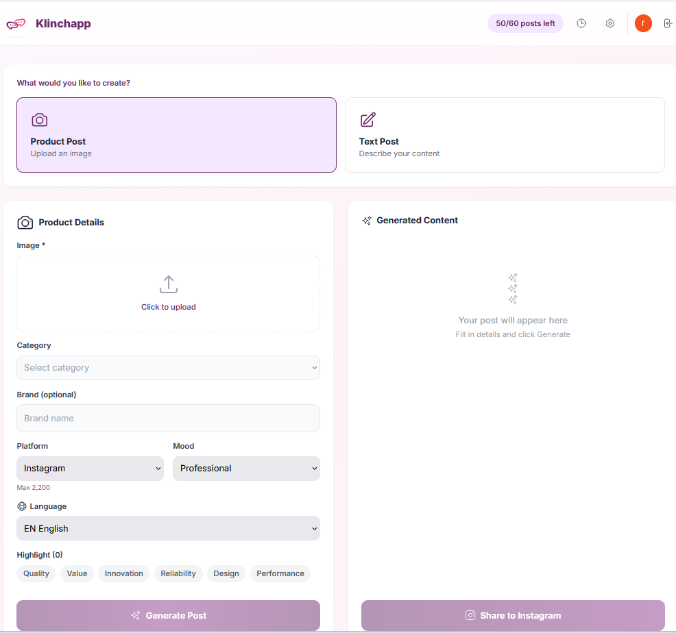Screen dimensions: 676x633
Task: Click the Share to Instagram button
Action: click(x=513, y=615)
